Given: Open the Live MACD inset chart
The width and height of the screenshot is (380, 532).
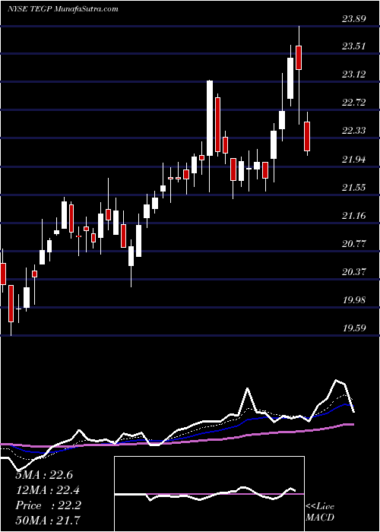Looking at the screenshot, I should click(x=209, y=494).
